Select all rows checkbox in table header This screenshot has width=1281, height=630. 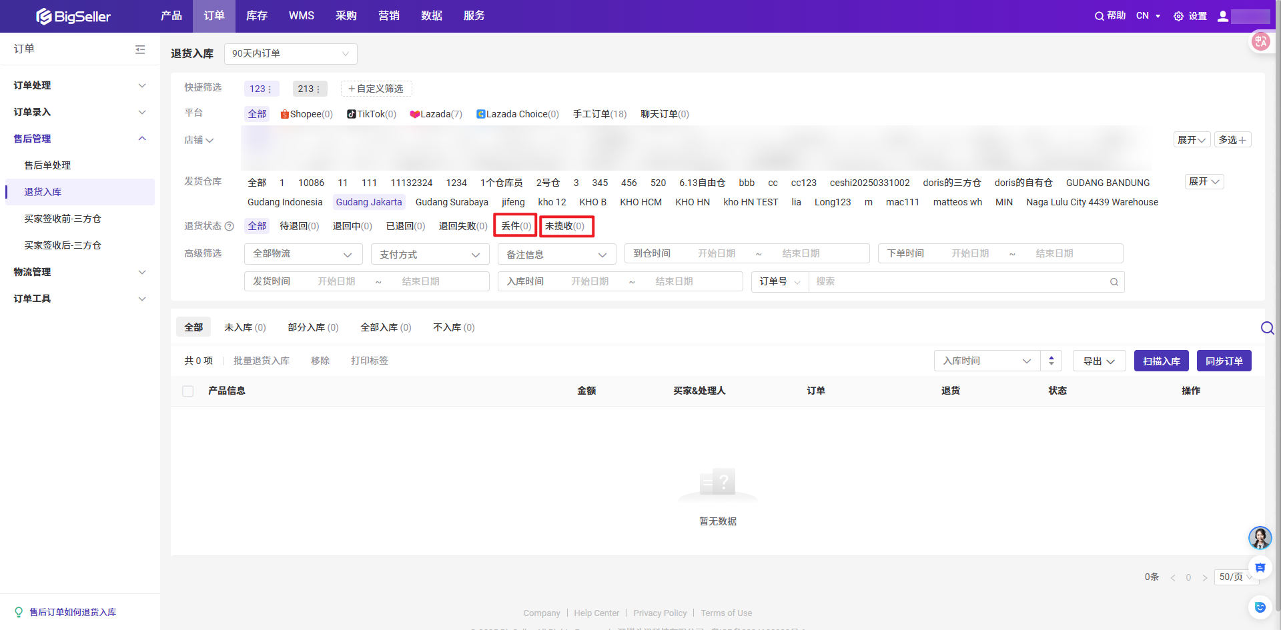pyautogui.click(x=188, y=391)
